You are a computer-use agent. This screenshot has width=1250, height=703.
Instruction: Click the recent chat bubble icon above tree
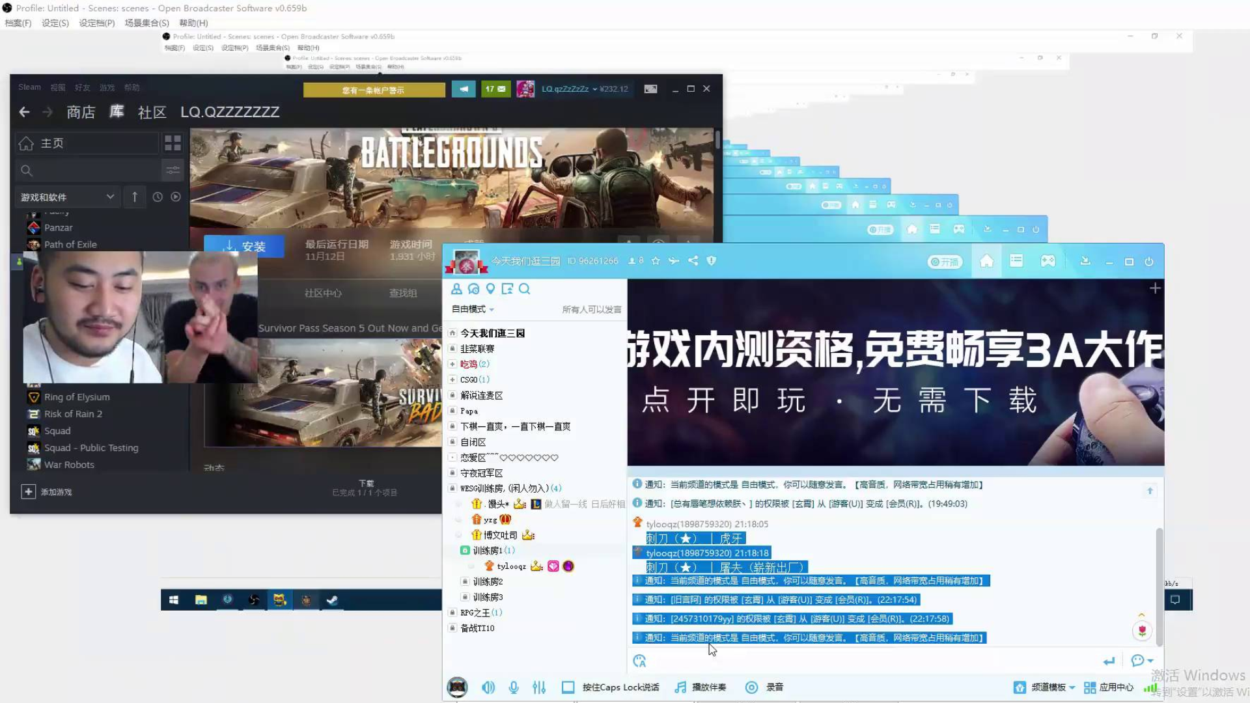[x=473, y=289]
